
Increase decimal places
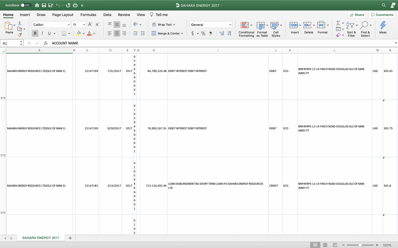(x=222, y=33)
